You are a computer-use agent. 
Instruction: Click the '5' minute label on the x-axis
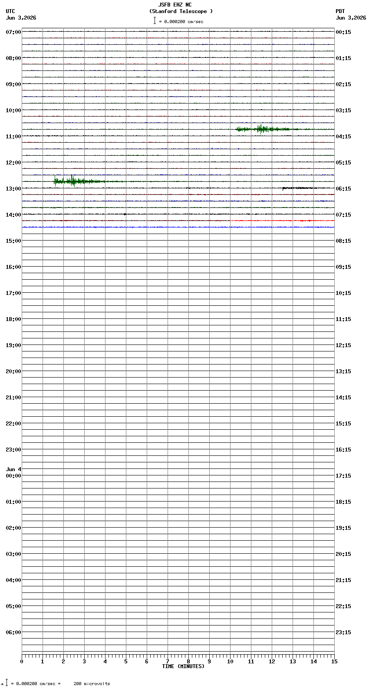tap(126, 662)
